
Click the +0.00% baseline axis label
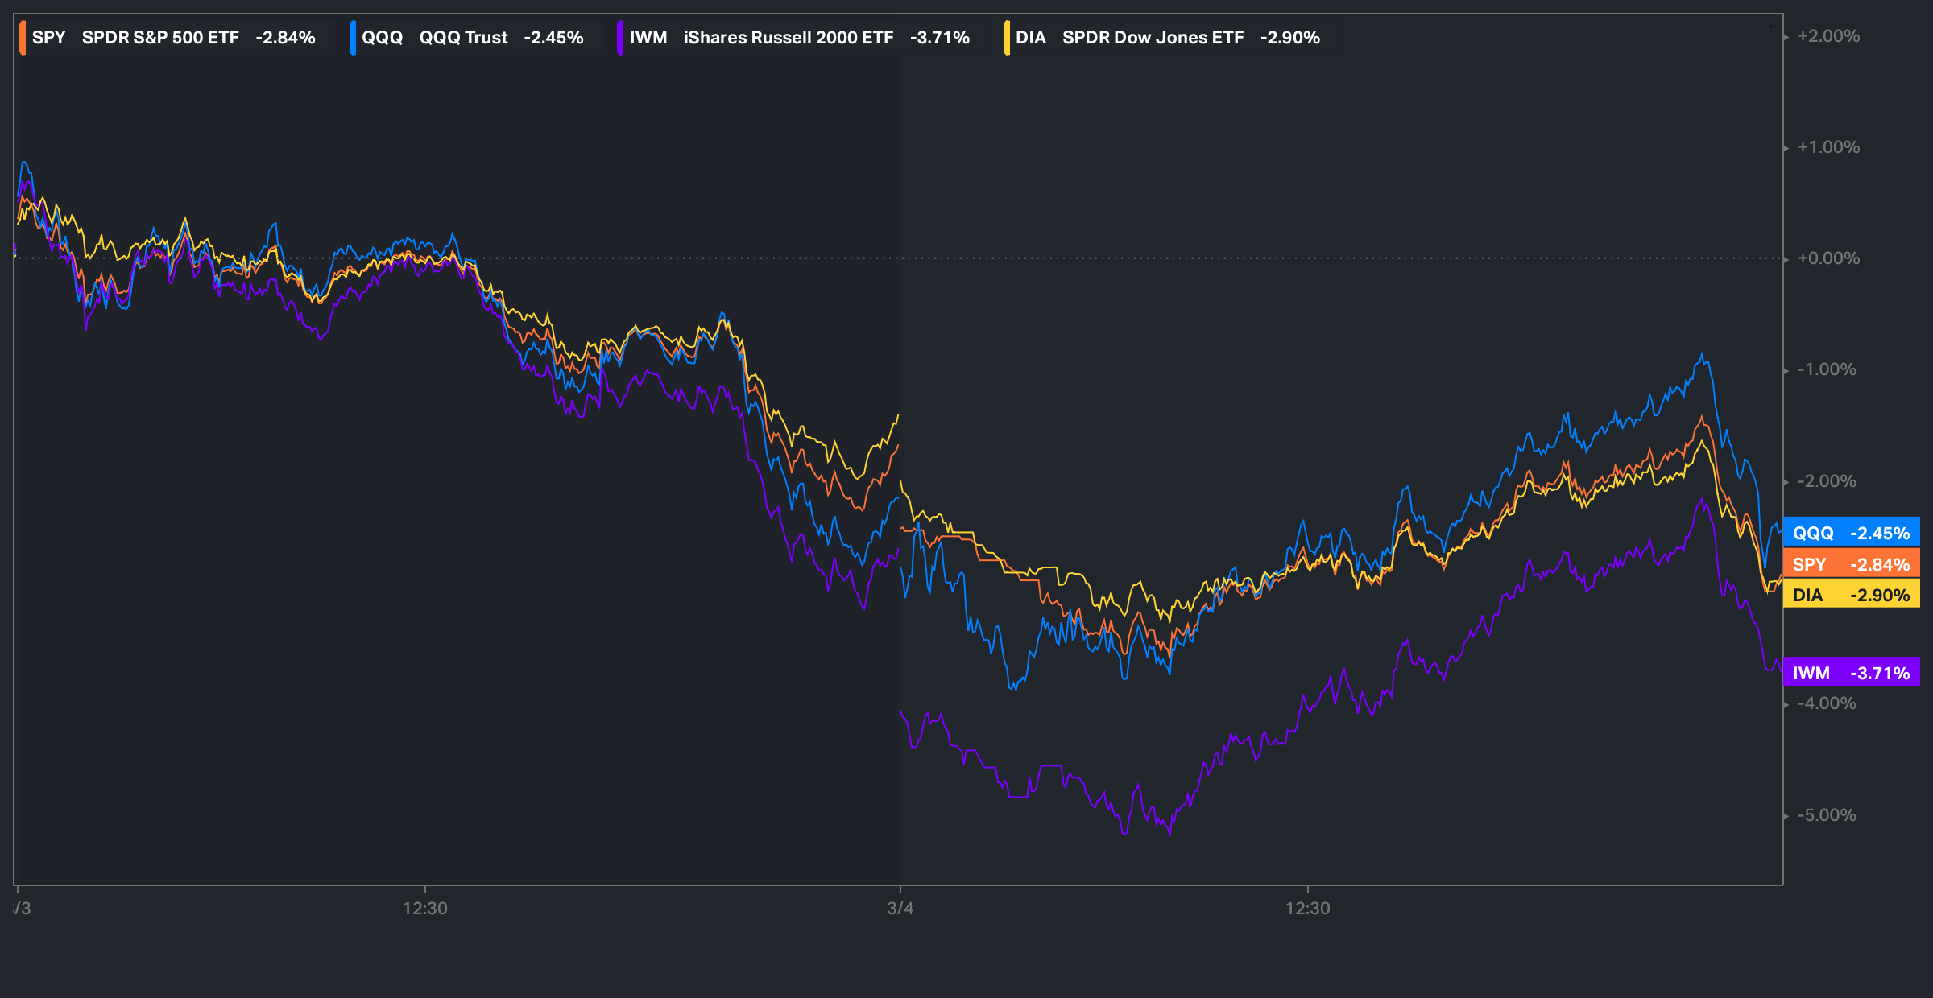point(1828,258)
